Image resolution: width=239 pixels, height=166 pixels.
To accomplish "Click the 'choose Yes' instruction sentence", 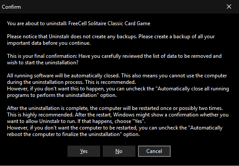I will coord(111,121).
